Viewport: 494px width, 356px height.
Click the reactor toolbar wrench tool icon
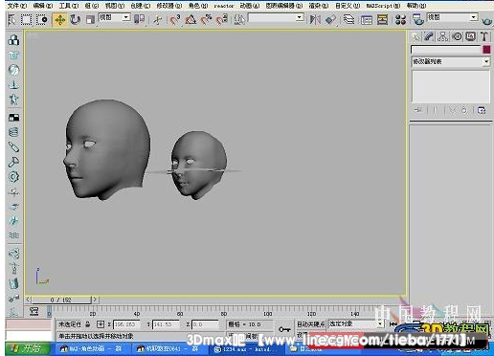(x=13, y=162)
